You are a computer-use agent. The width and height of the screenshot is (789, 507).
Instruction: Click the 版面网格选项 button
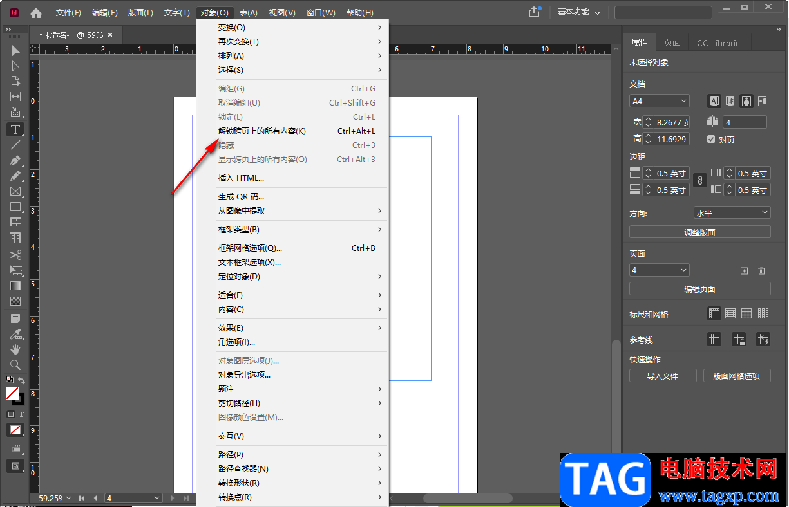[737, 376]
